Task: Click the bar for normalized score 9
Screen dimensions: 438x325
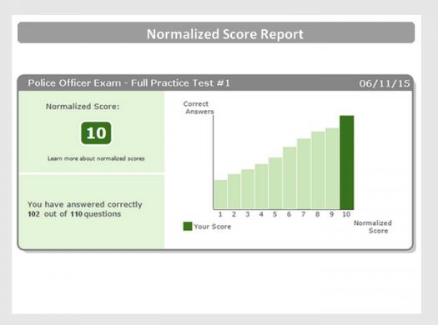Action: pos(332,169)
